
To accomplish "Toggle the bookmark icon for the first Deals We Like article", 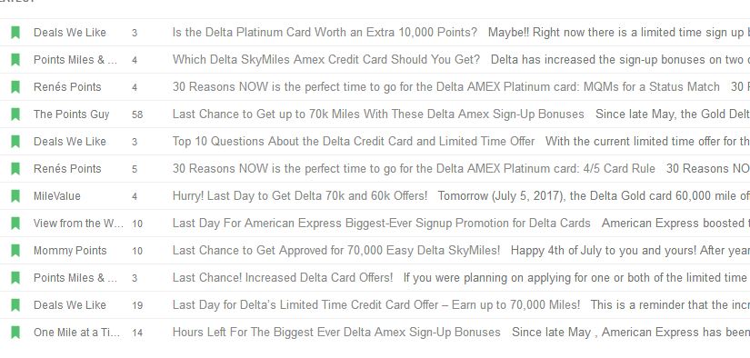I will [x=15, y=33].
